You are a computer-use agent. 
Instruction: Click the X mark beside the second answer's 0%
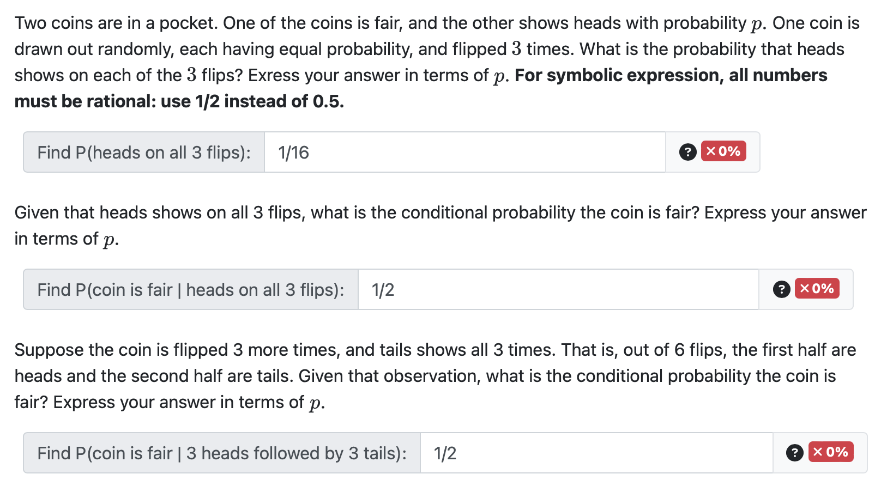pos(805,289)
